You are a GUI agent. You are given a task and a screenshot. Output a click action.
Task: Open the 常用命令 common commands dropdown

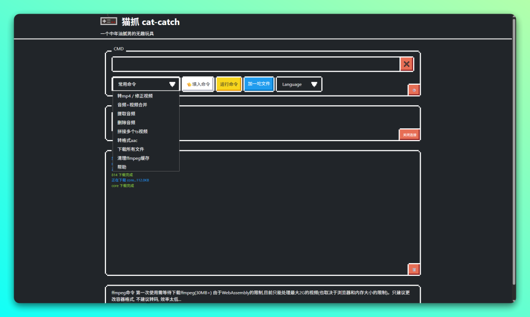[x=146, y=84]
